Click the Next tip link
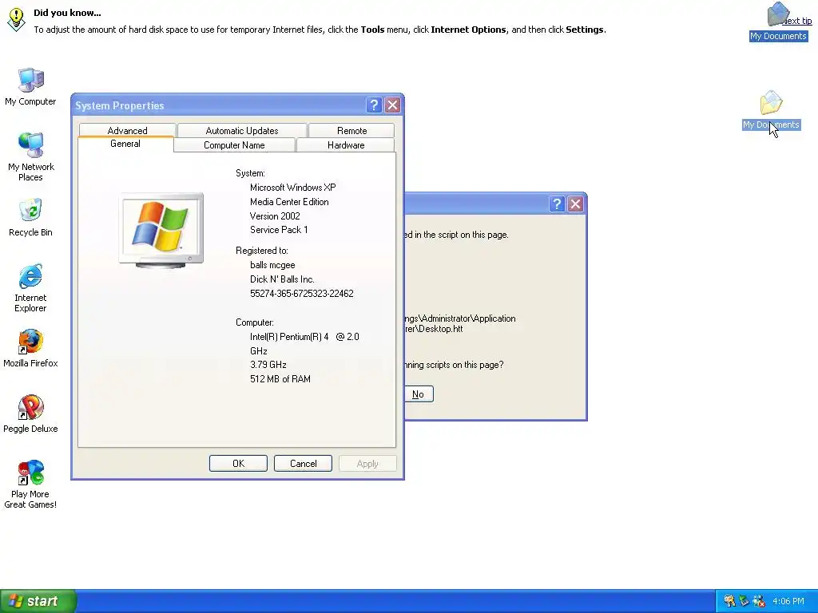Image resolution: width=818 pixels, height=613 pixels. click(x=797, y=21)
